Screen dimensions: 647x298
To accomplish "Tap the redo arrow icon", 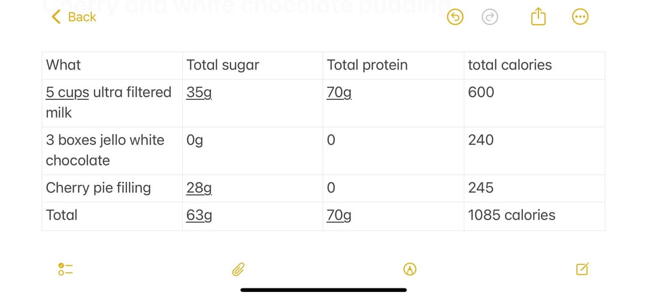I will click(x=490, y=17).
